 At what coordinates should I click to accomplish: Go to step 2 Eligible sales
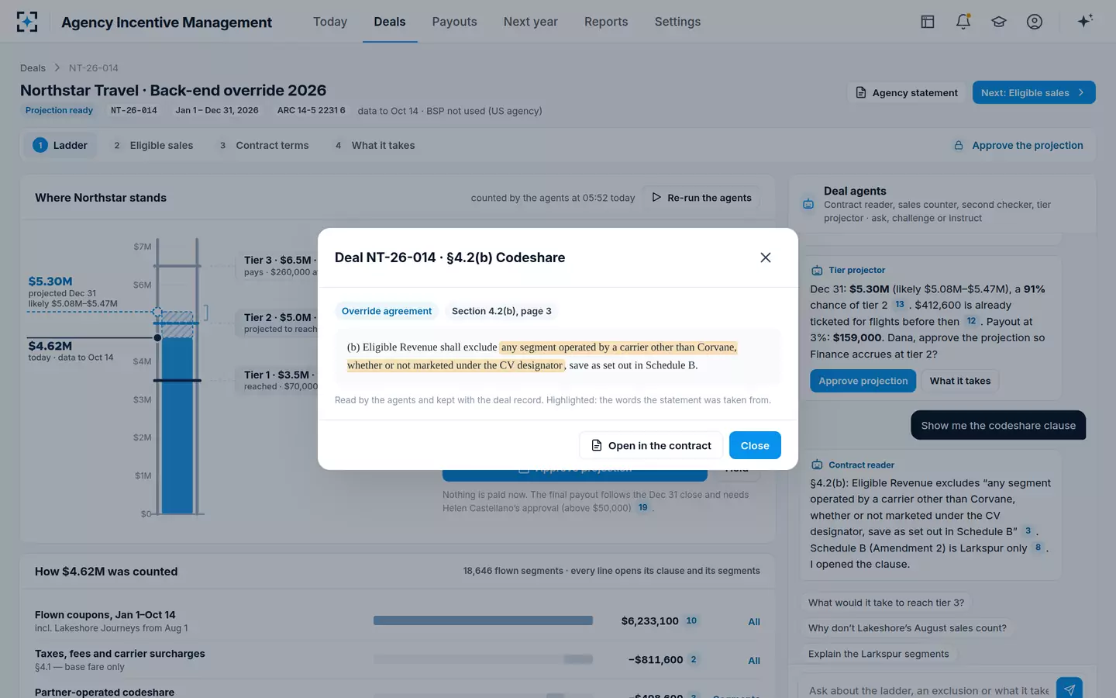153,145
